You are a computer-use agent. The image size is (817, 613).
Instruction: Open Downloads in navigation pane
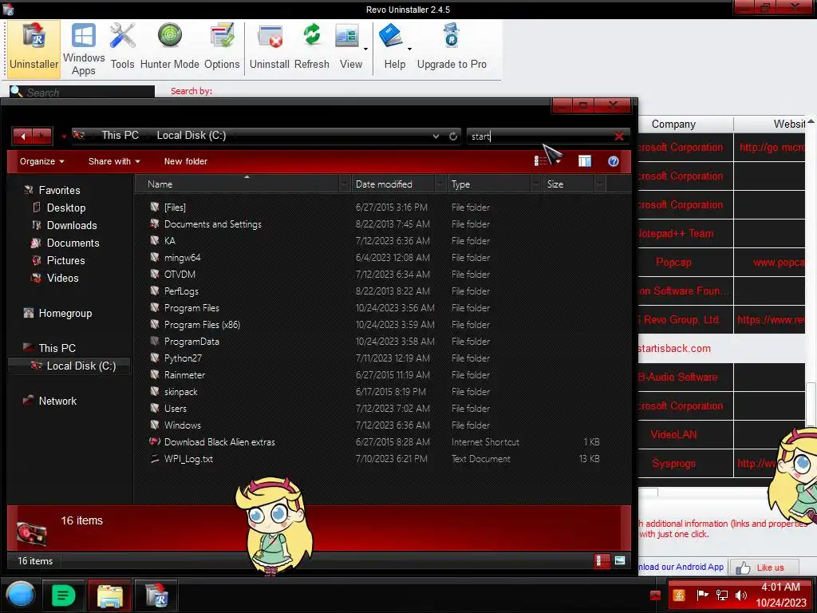pyautogui.click(x=71, y=226)
